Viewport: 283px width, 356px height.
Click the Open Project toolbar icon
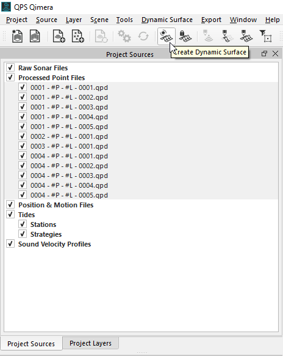tap(35, 36)
